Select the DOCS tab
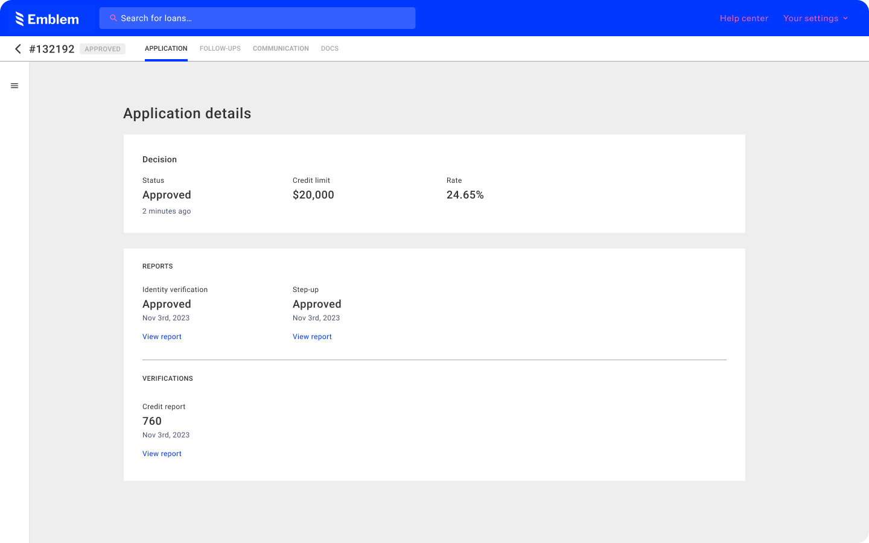This screenshot has width=869, height=543. pos(329,48)
